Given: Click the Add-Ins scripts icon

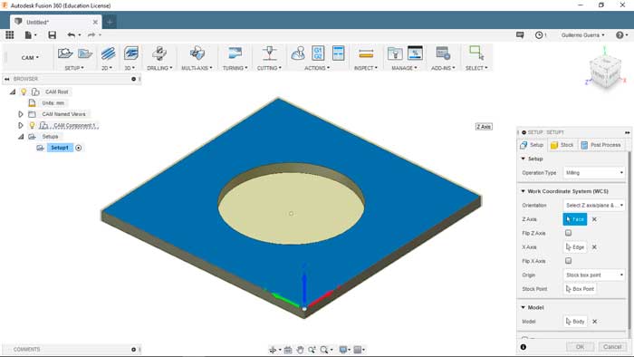Looking at the screenshot, I should click(x=443, y=53).
